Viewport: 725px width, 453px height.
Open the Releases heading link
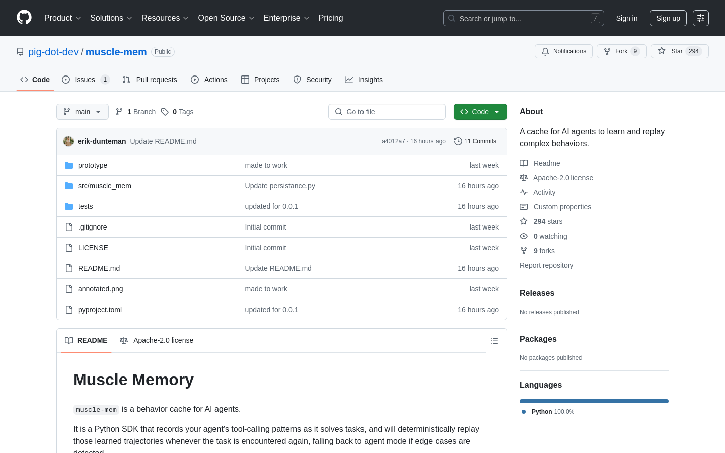(x=537, y=293)
